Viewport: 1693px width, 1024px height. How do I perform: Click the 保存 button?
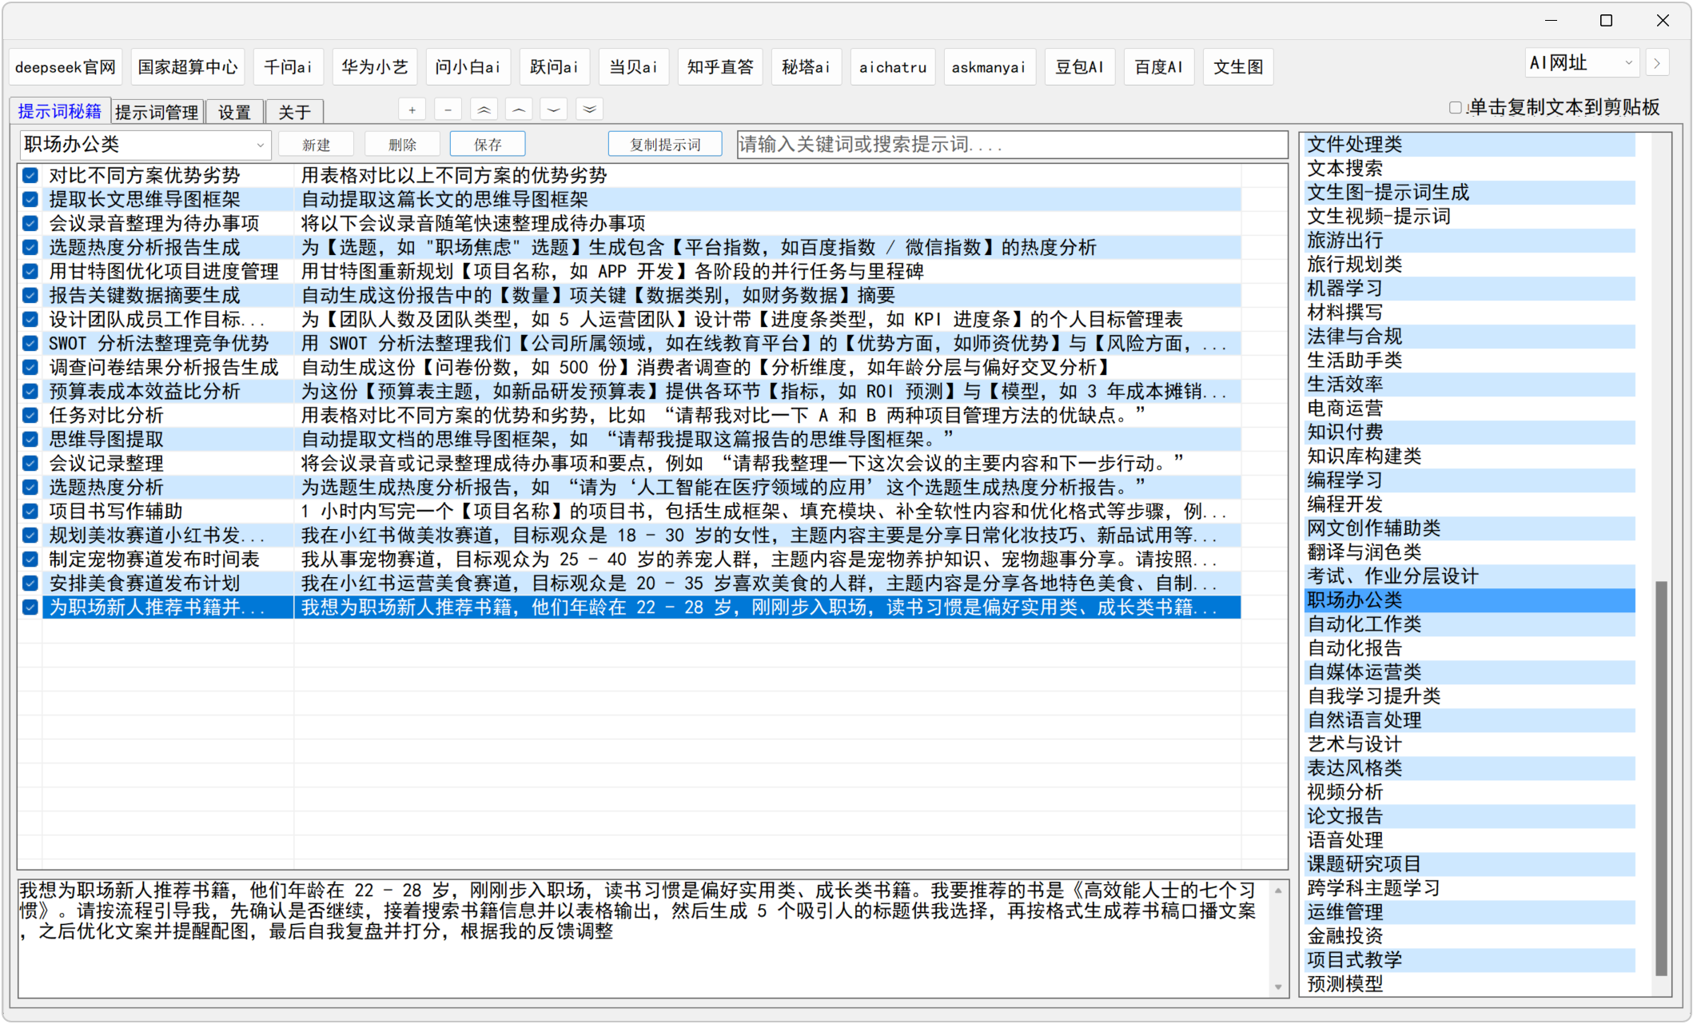pos(488,145)
